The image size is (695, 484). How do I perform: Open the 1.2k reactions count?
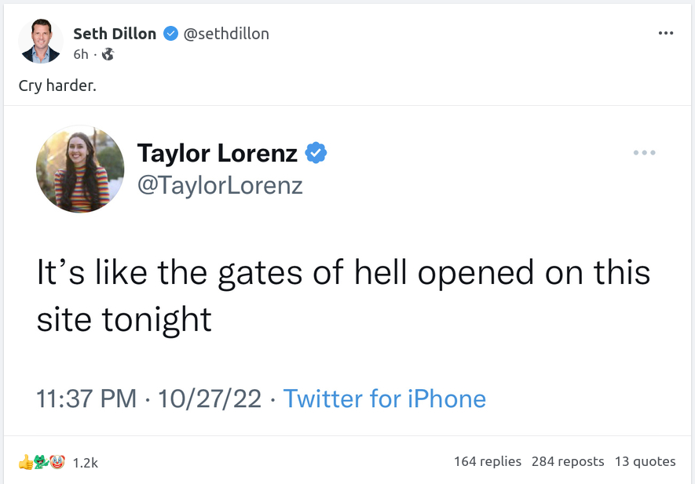pyautogui.click(x=85, y=463)
